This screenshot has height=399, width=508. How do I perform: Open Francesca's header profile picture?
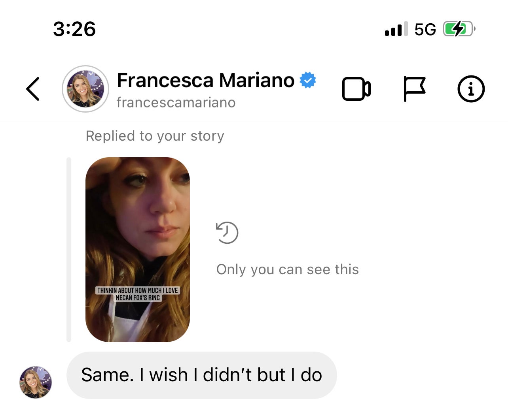pyautogui.click(x=85, y=89)
